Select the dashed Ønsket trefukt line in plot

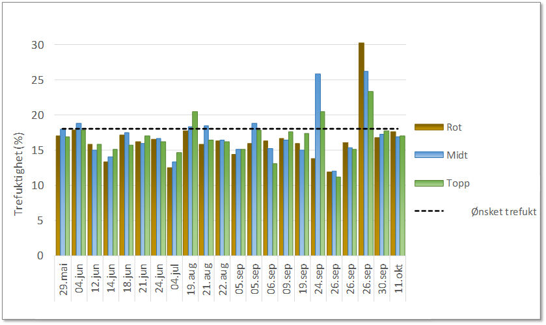coord(230,129)
